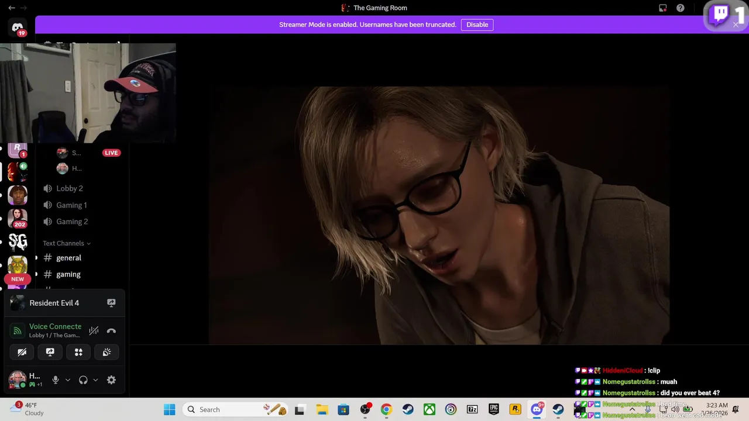Open the server with the 202 badge

(18, 218)
